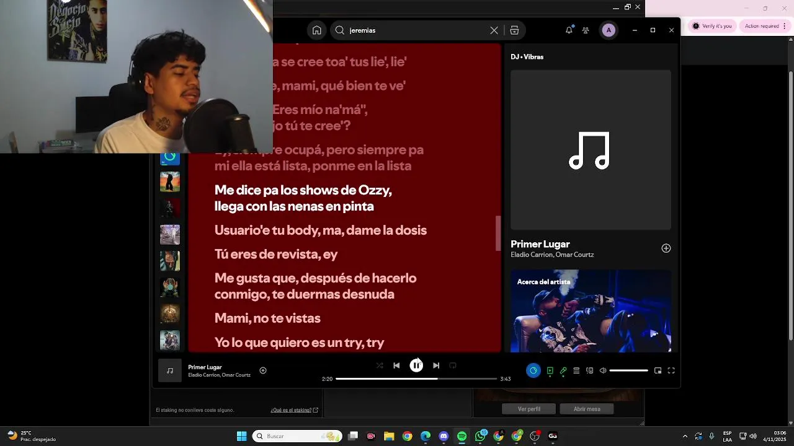Switch to Spotify in the taskbar
794x446 pixels.
(462, 436)
